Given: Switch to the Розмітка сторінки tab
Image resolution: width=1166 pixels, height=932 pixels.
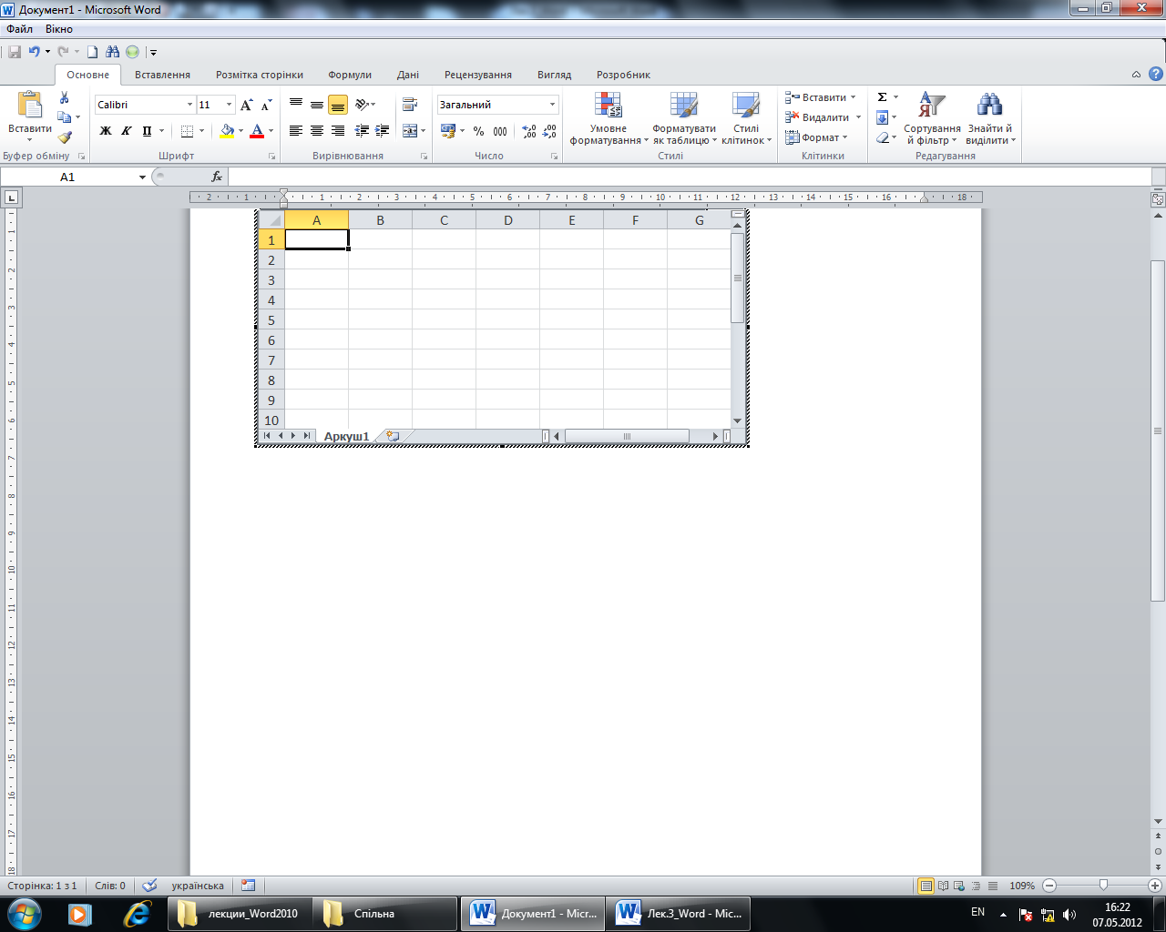Looking at the screenshot, I should tap(260, 75).
